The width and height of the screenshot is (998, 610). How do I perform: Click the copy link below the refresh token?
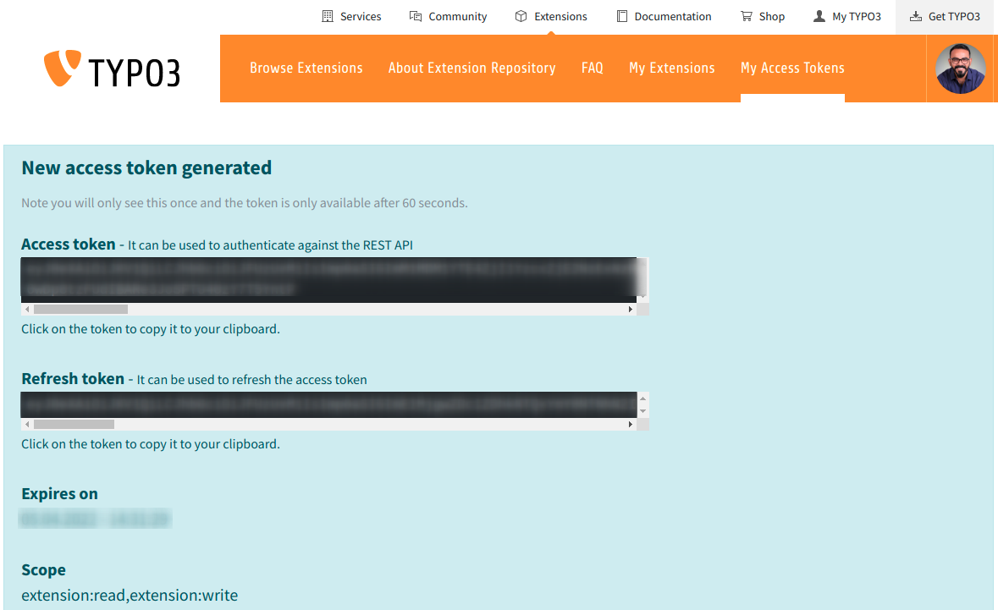150,443
